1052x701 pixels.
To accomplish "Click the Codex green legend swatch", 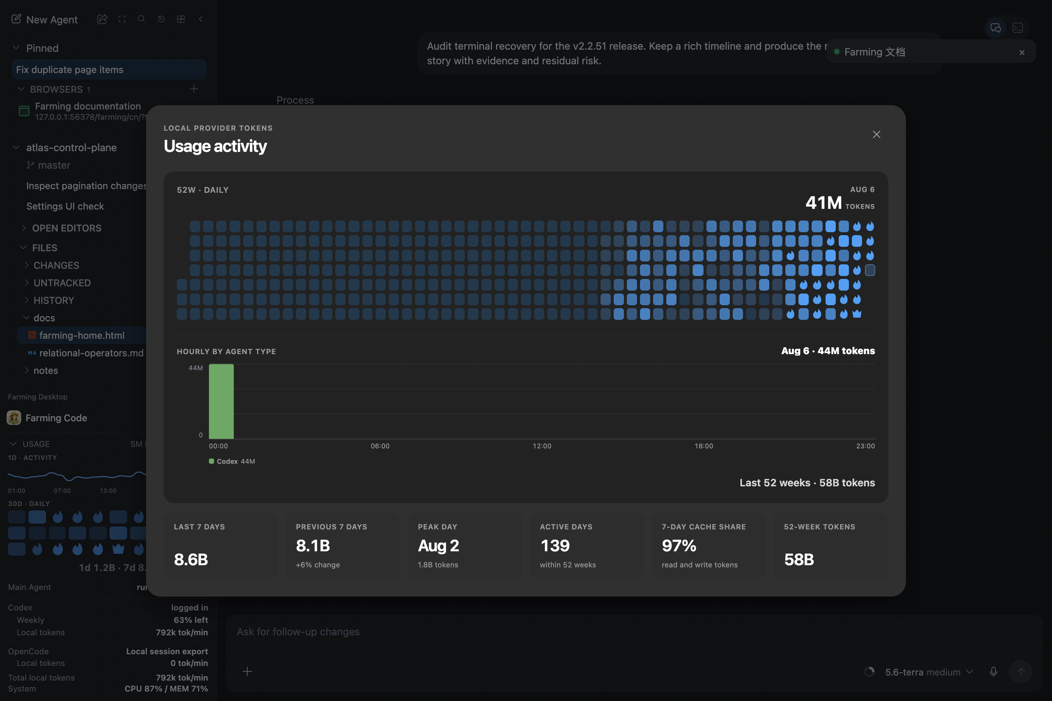I will [x=211, y=461].
